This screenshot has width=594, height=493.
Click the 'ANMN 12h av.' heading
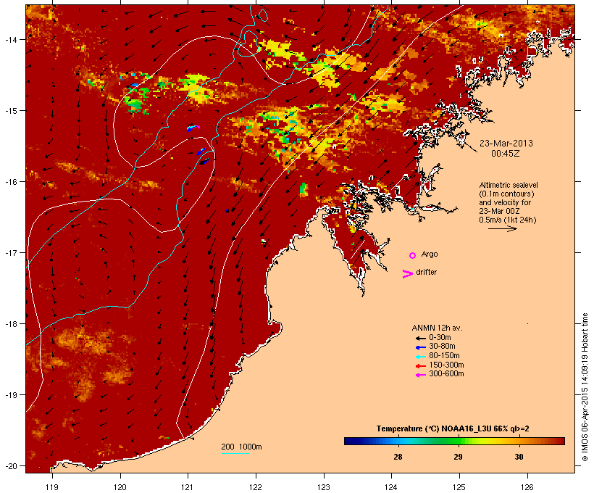point(437,328)
